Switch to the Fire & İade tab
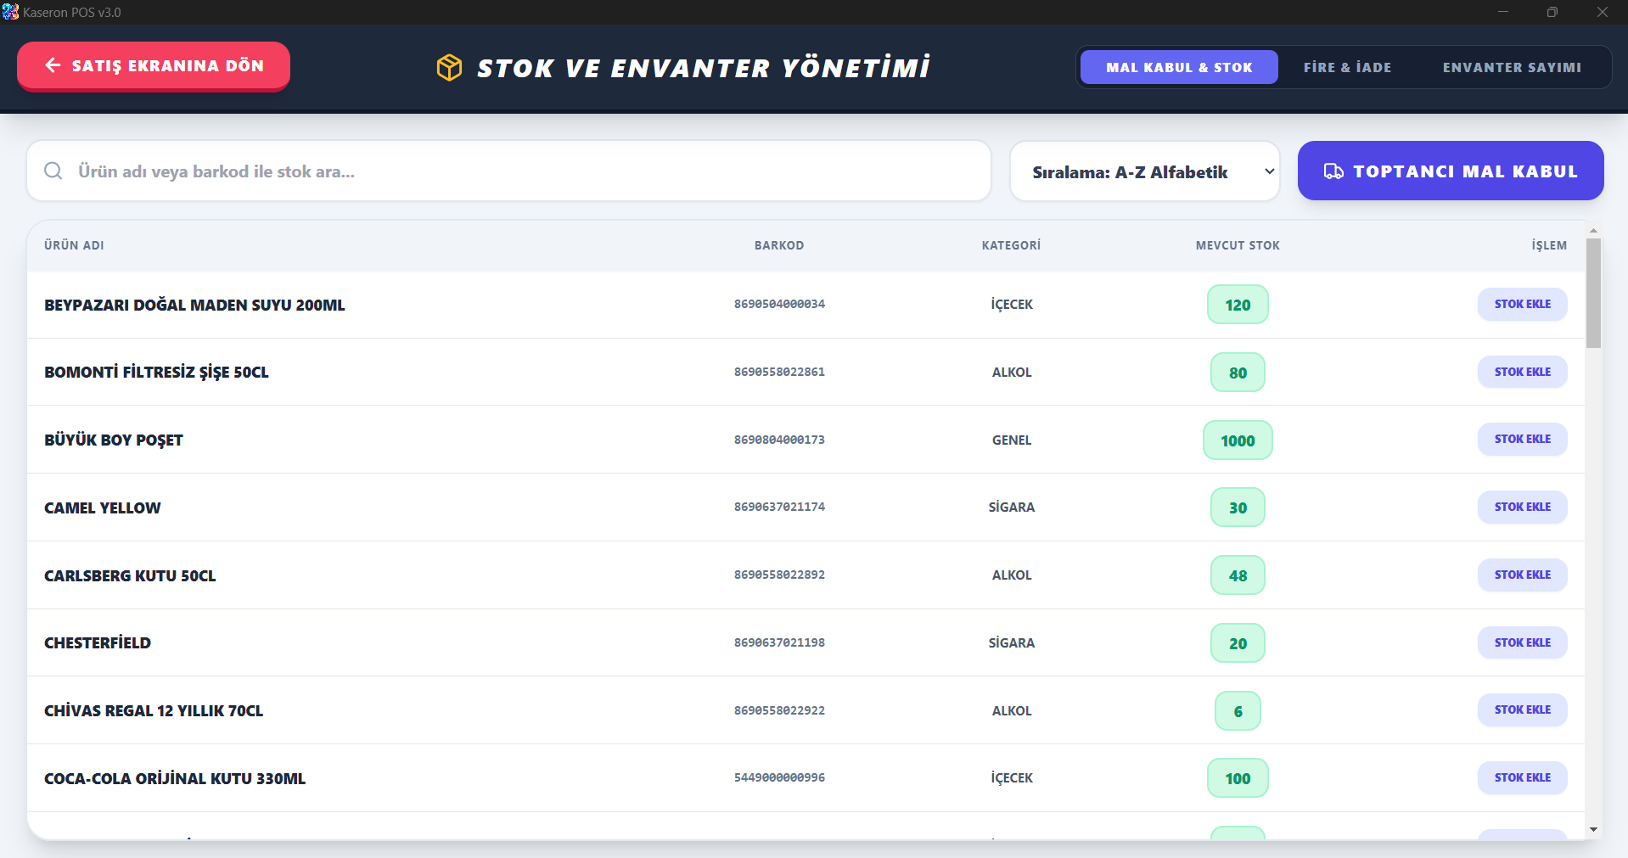1628x858 pixels. 1347,67
